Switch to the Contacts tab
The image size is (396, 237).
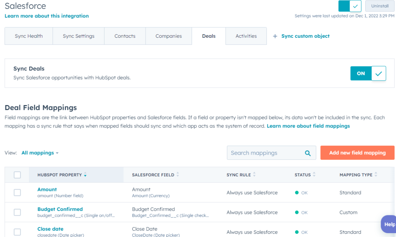(x=125, y=36)
